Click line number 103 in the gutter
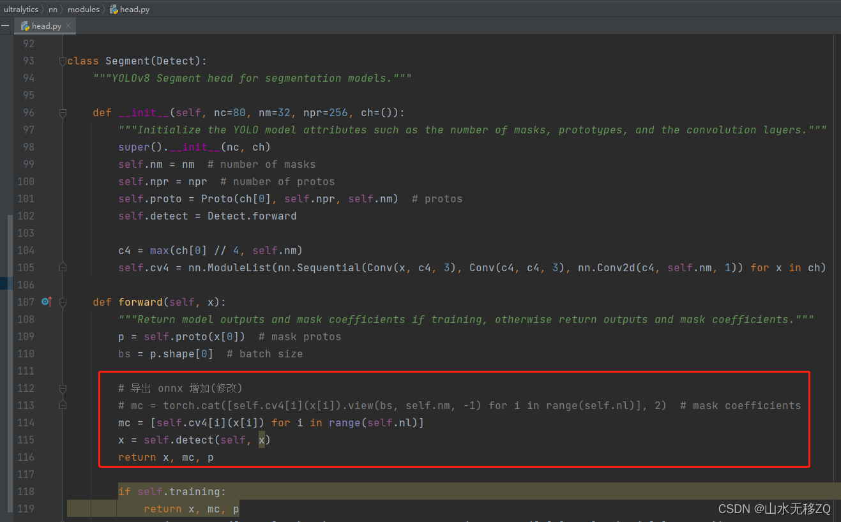The height and width of the screenshot is (522, 841). click(26, 233)
